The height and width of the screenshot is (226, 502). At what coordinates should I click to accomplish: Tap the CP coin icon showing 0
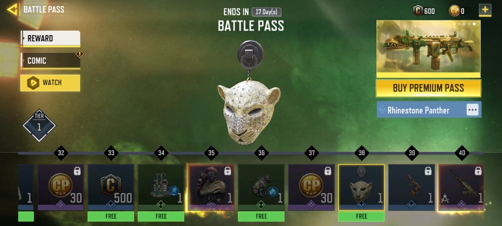(454, 11)
